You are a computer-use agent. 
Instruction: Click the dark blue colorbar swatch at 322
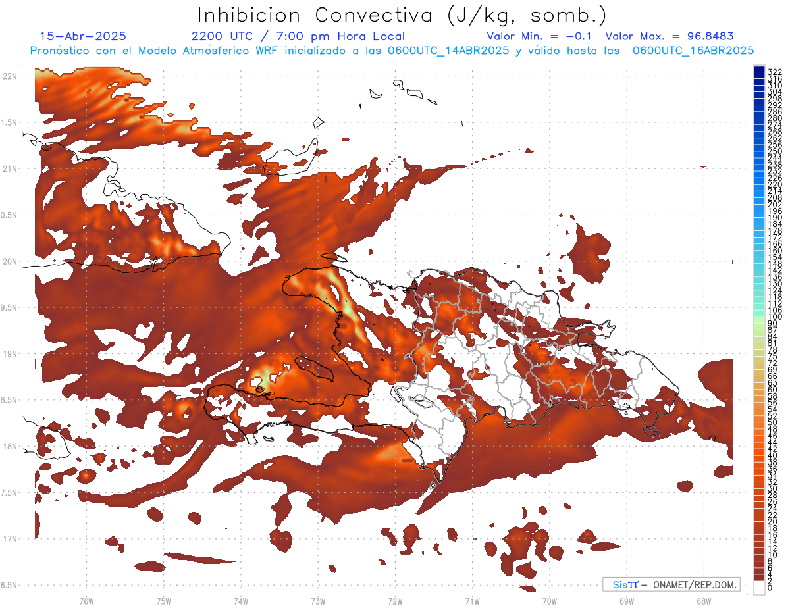pos(759,69)
